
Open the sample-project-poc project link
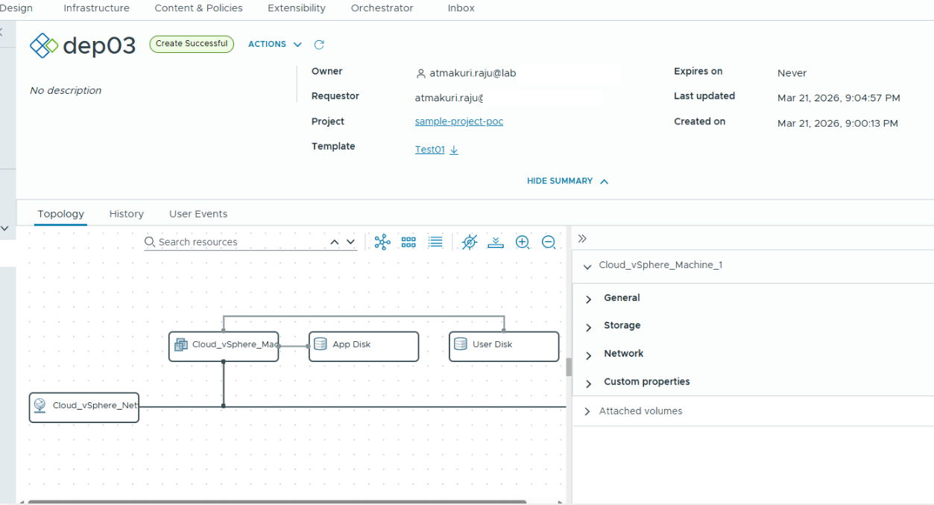pos(458,121)
